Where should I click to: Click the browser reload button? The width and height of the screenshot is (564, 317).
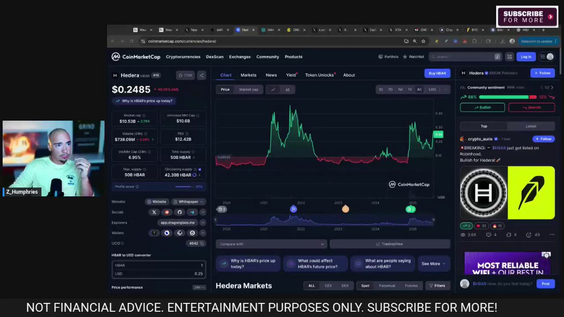[x=132, y=41]
